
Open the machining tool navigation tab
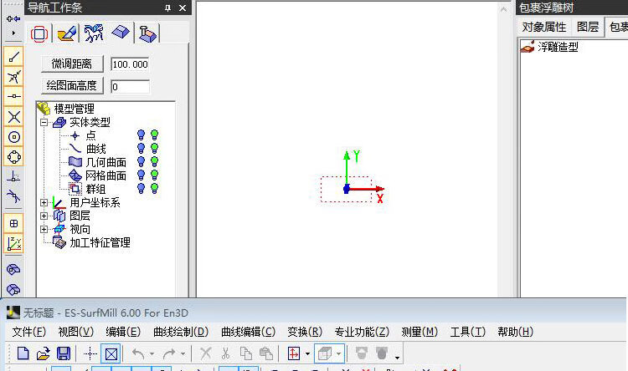click(147, 33)
